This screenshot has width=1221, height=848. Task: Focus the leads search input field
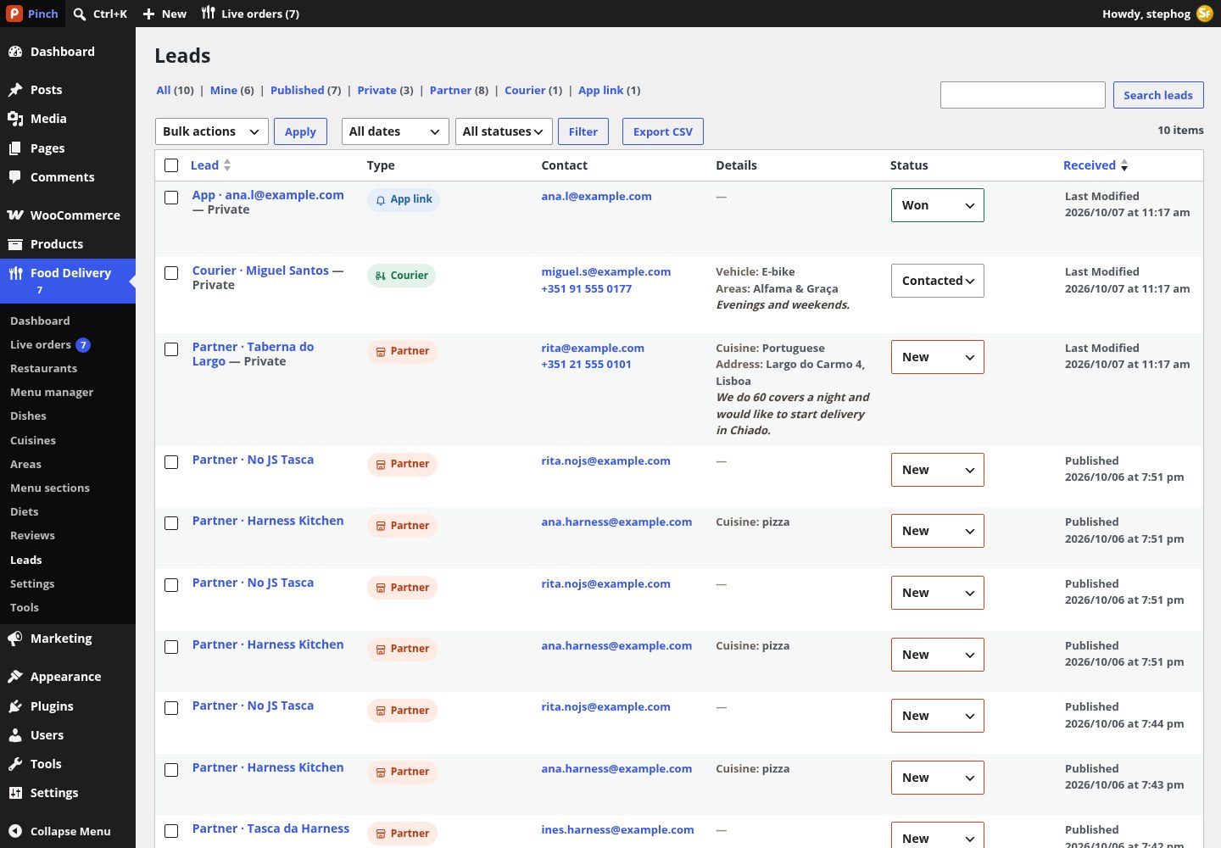[x=1023, y=95]
